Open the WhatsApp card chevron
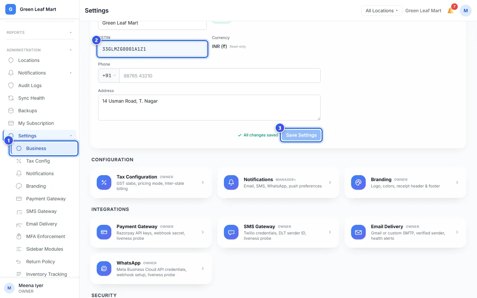This screenshot has height=298, width=477. tap(203, 269)
